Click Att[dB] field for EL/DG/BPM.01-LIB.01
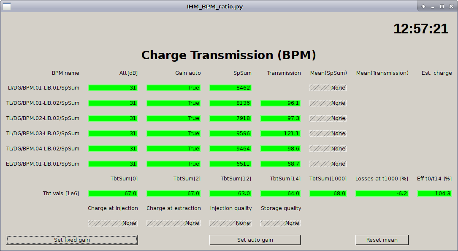458x251 pixels. [x=113, y=164]
